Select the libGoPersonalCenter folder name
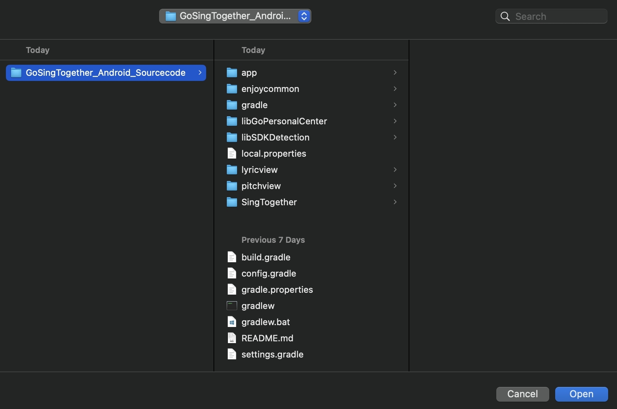The width and height of the screenshot is (617, 409). 284,121
